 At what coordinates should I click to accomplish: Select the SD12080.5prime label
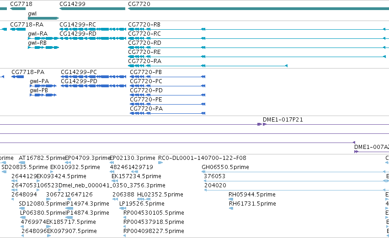coord(42,204)
